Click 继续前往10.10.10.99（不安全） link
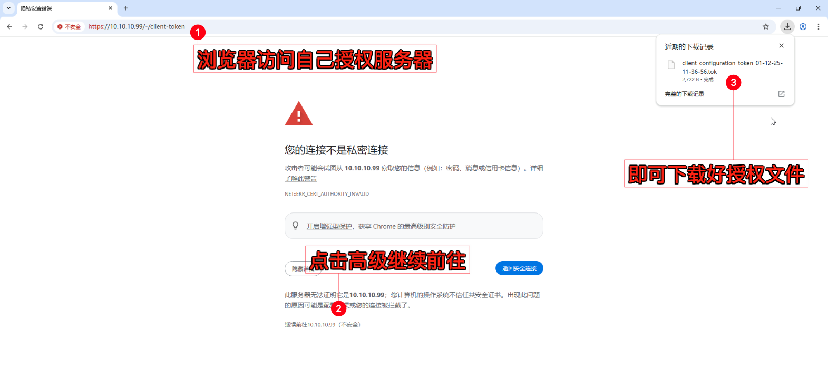Screen dimensions: 828x368 coord(324,325)
